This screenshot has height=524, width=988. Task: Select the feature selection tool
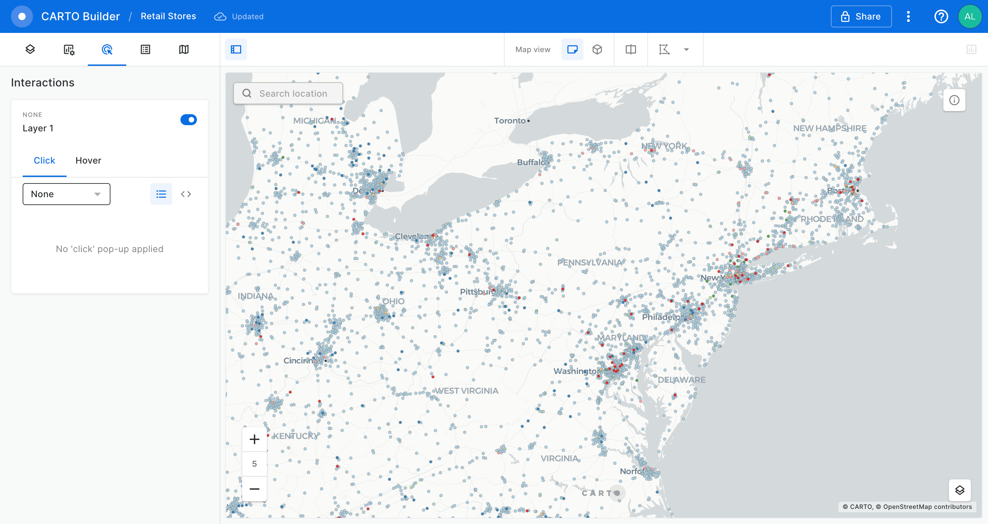664,49
